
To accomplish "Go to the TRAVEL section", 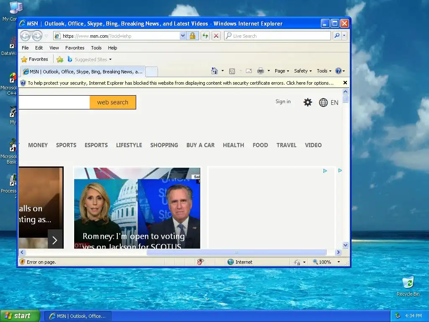I will 287,145.
